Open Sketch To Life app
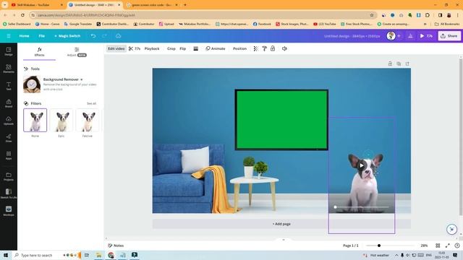This screenshot has width=463, height=260. click(9, 194)
